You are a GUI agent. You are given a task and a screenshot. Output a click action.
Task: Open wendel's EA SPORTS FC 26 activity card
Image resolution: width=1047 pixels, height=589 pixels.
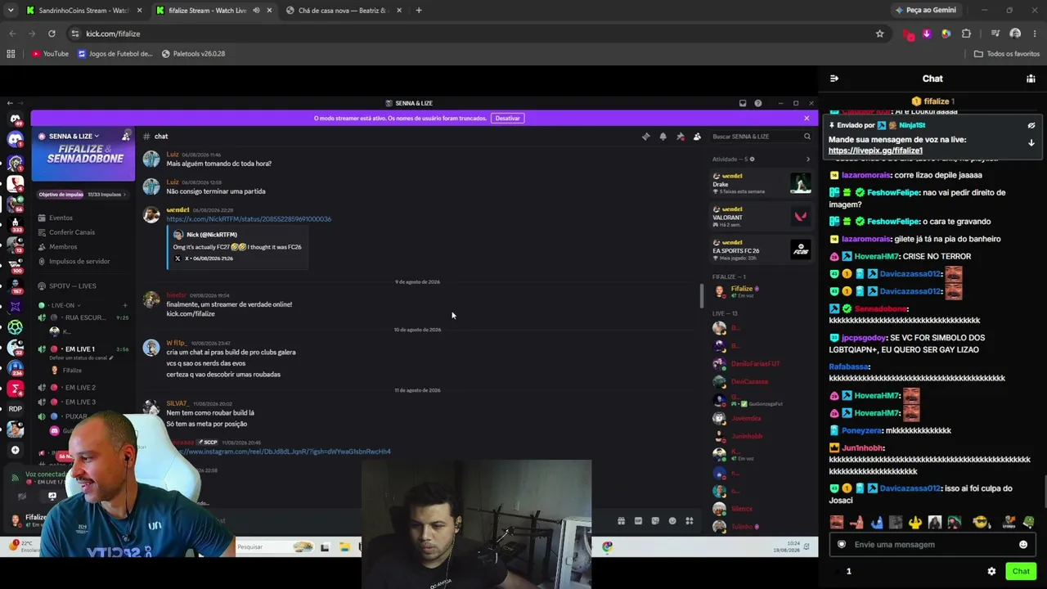tap(762, 250)
